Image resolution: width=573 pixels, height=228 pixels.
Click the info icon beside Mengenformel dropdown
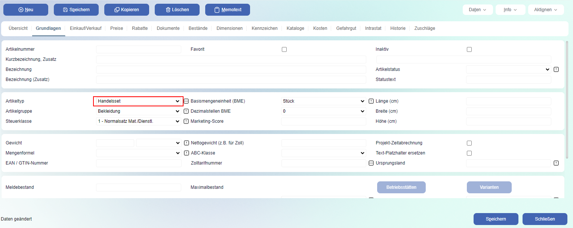click(186, 153)
